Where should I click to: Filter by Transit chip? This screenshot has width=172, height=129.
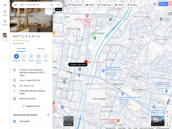click(119, 5)
